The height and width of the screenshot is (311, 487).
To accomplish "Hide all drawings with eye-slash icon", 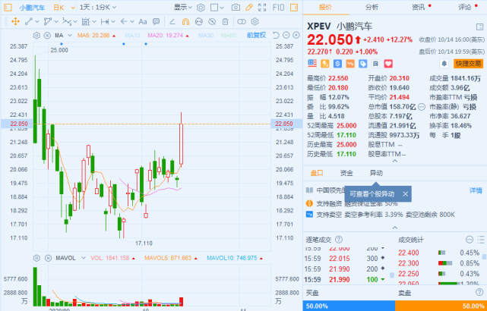I will pos(212,21).
